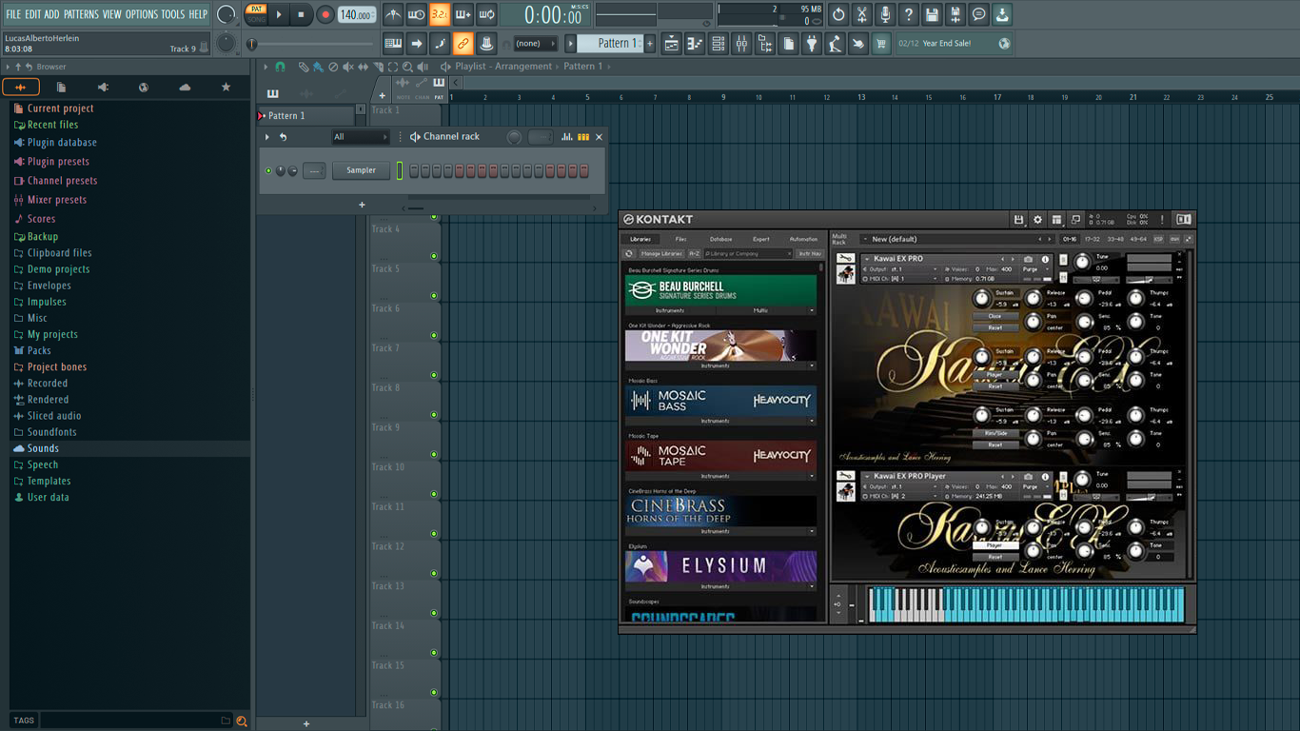Click the save project floppy icon
The width and height of the screenshot is (1300, 731).
tap(932, 14)
